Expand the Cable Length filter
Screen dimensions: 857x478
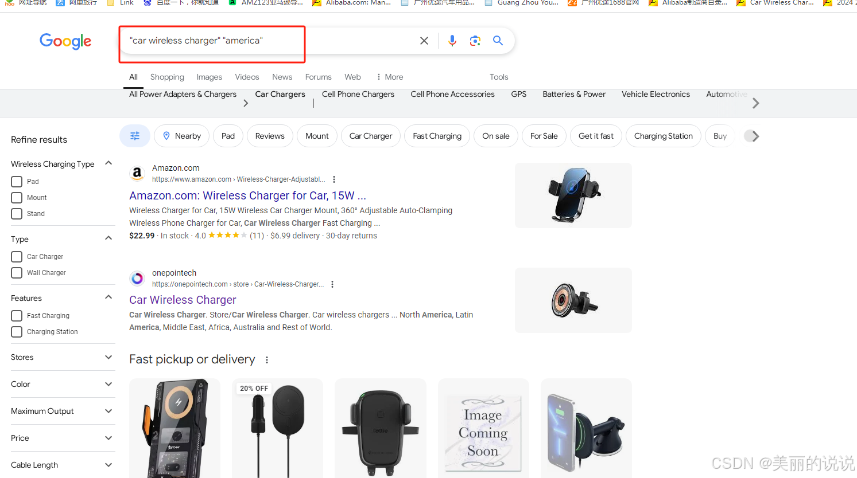click(x=108, y=465)
